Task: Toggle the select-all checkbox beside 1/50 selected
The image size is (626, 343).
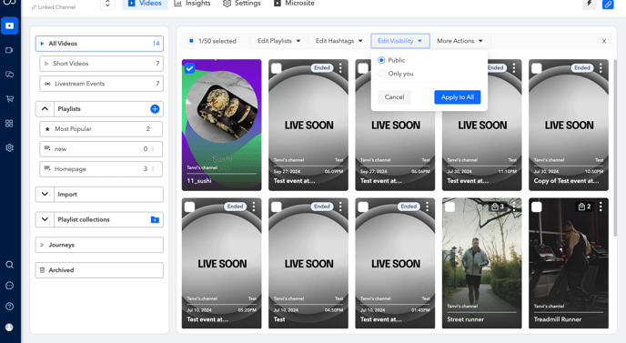Action: 191,41
